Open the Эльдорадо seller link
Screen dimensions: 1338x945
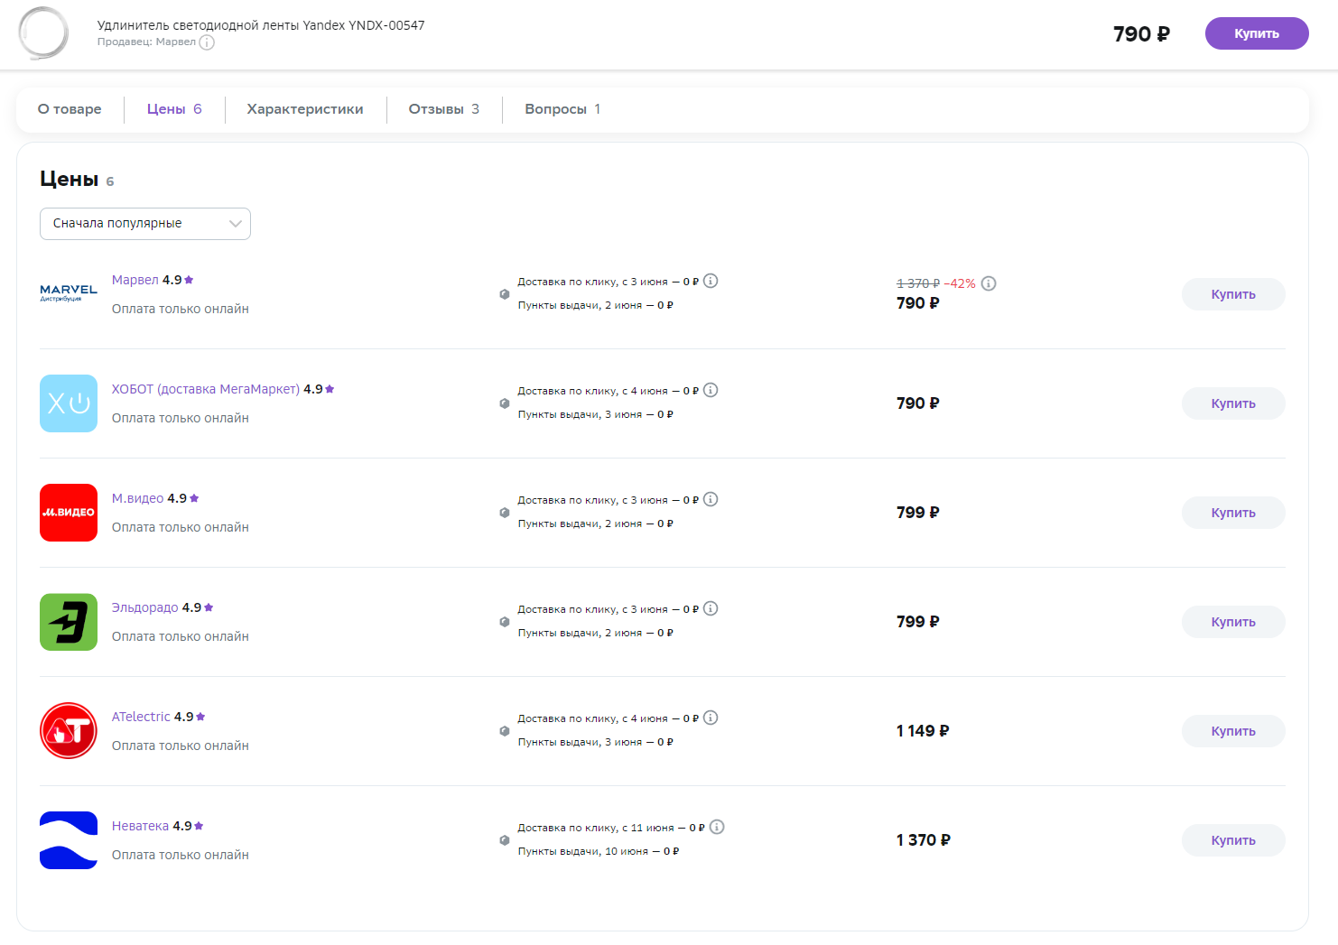[x=144, y=607]
